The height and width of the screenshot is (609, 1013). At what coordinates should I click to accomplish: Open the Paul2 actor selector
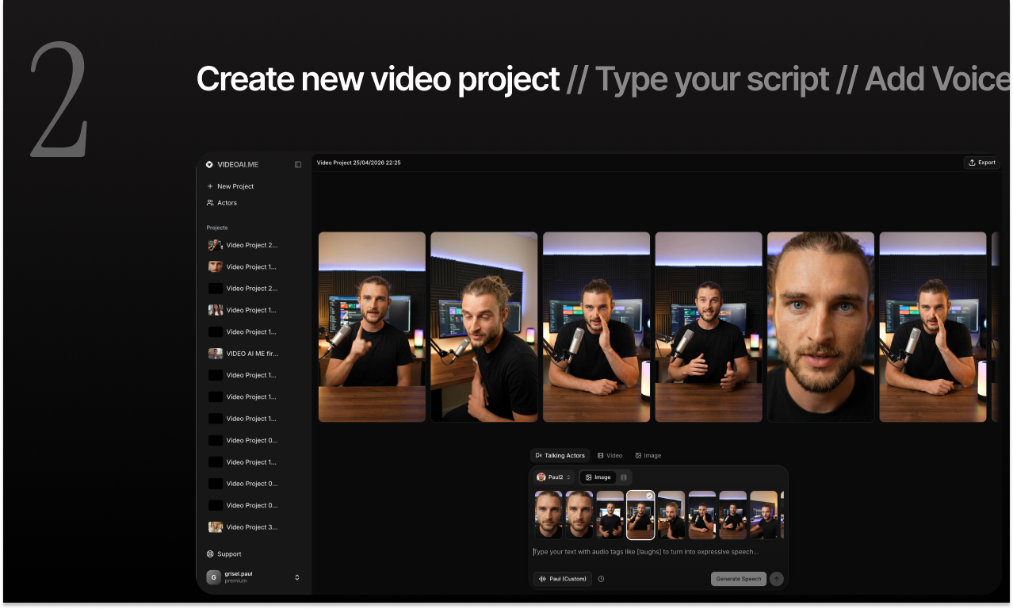click(554, 477)
